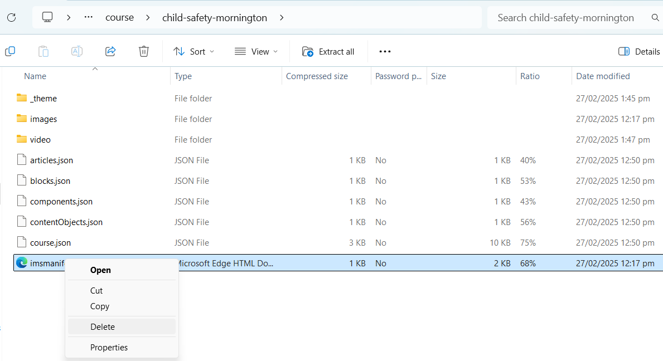The height and width of the screenshot is (361, 663).
Task: Click the Copy toolbar icon
Action: [x=10, y=51]
